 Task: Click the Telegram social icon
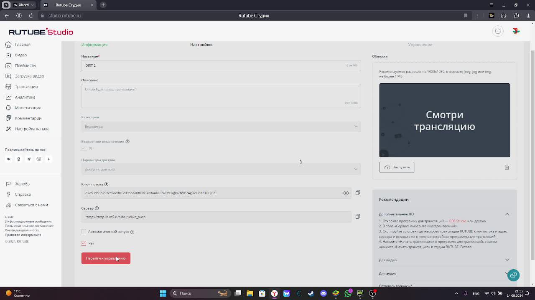coord(28,159)
